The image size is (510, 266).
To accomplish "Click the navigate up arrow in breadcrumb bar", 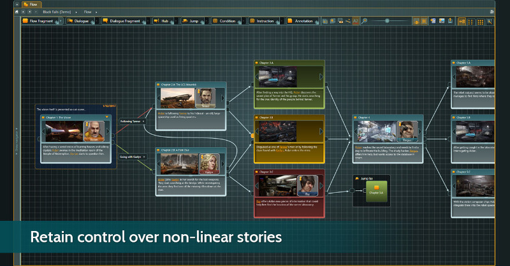I will pos(24,11).
